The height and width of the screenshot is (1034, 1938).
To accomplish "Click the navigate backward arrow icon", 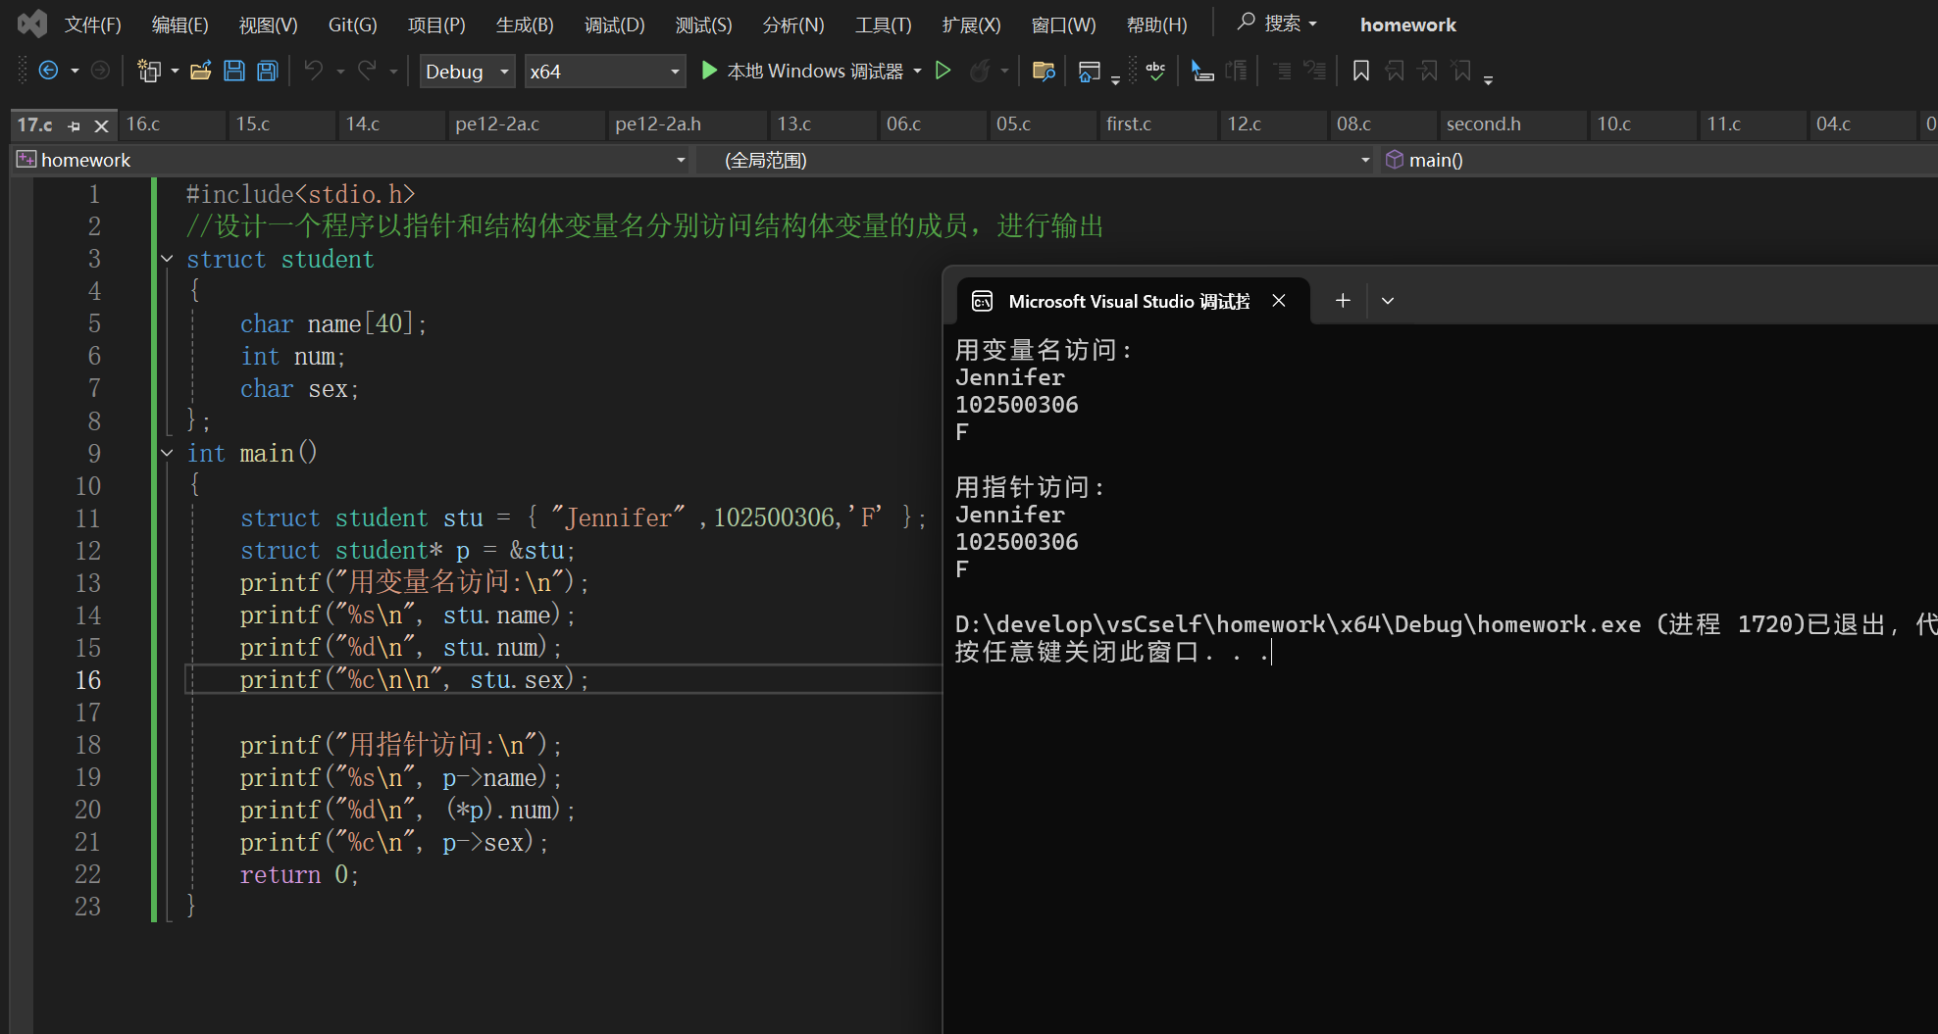I will (48, 71).
